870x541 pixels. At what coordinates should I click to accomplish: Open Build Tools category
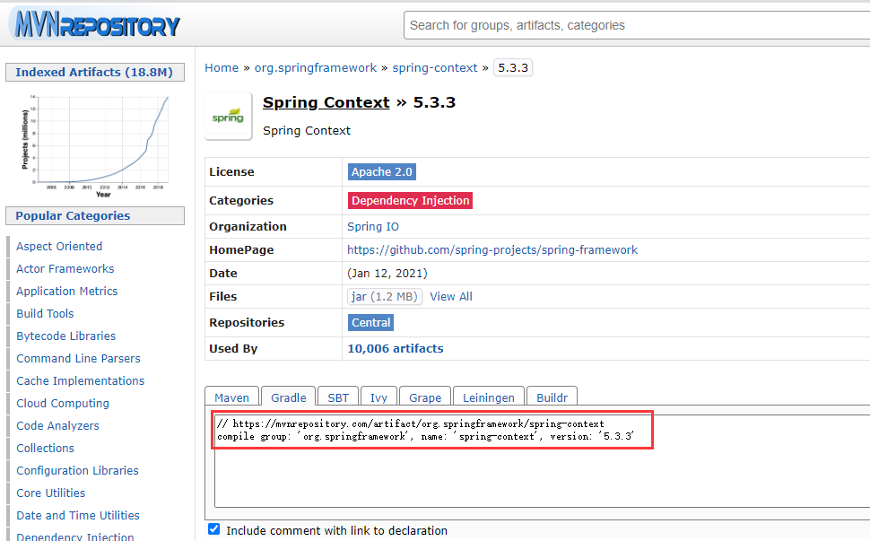click(x=45, y=313)
